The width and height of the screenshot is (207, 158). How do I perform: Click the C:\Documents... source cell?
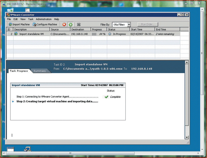point(60,34)
